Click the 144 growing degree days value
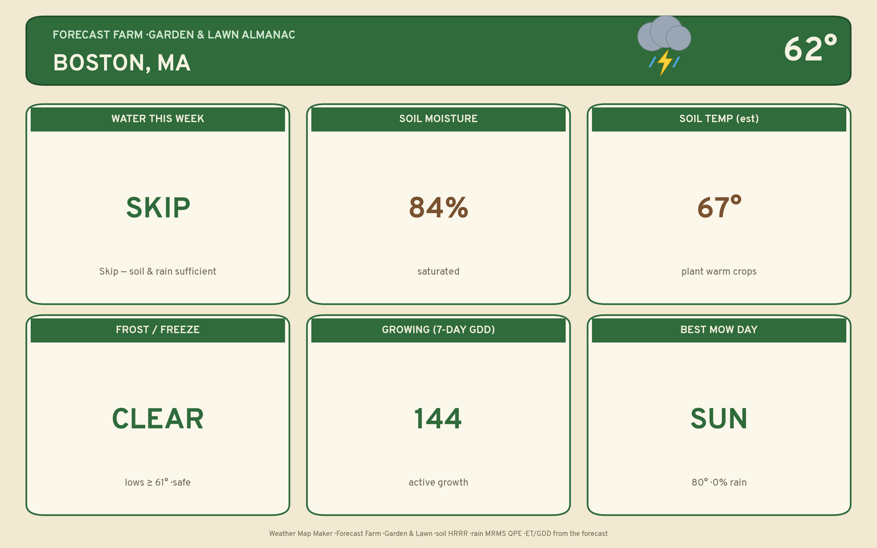The image size is (877, 548). [x=438, y=419]
